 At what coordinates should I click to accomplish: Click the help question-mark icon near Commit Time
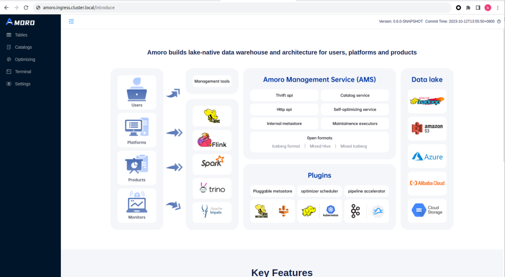tap(499, 21)
